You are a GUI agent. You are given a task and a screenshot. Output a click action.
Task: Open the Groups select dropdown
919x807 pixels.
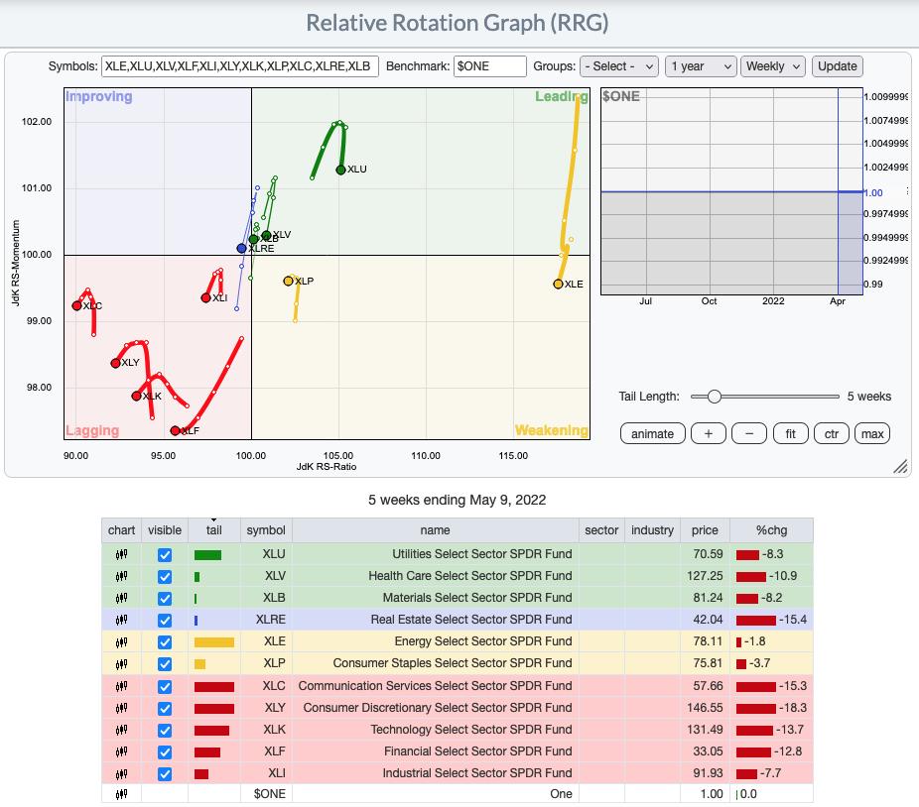point(619,66)
